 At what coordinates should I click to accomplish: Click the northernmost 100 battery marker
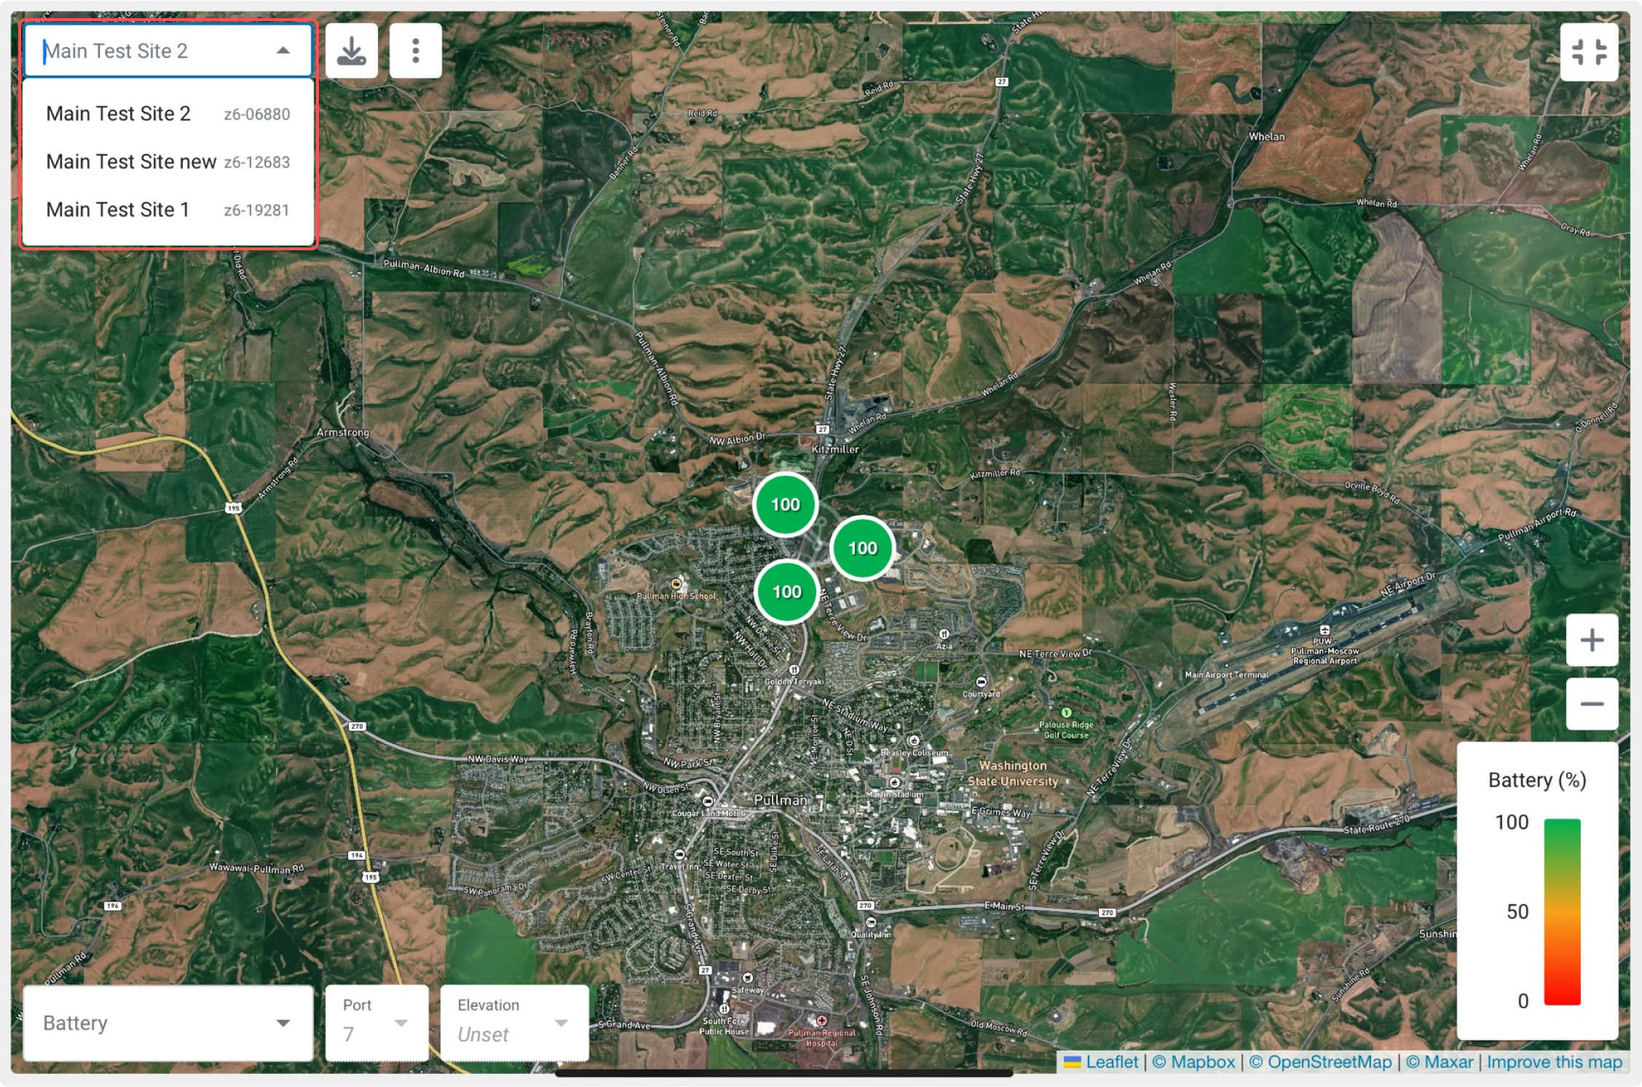(785, 504)
